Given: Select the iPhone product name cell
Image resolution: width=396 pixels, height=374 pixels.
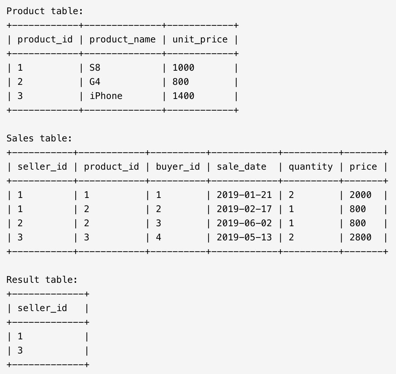Looking at the screenshot, I should (x=106, y=96).
